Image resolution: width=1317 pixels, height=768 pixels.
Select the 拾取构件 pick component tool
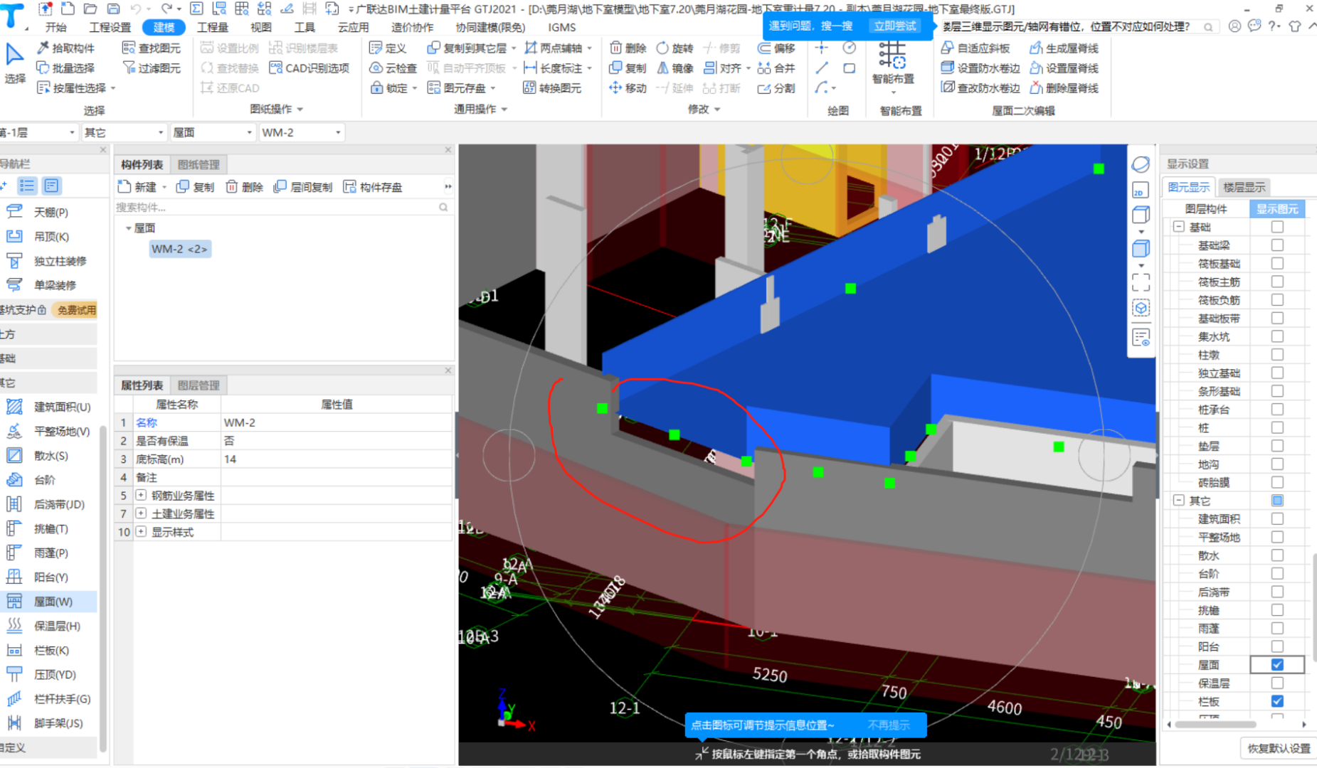pyautogui.click(x=65, y=48)
